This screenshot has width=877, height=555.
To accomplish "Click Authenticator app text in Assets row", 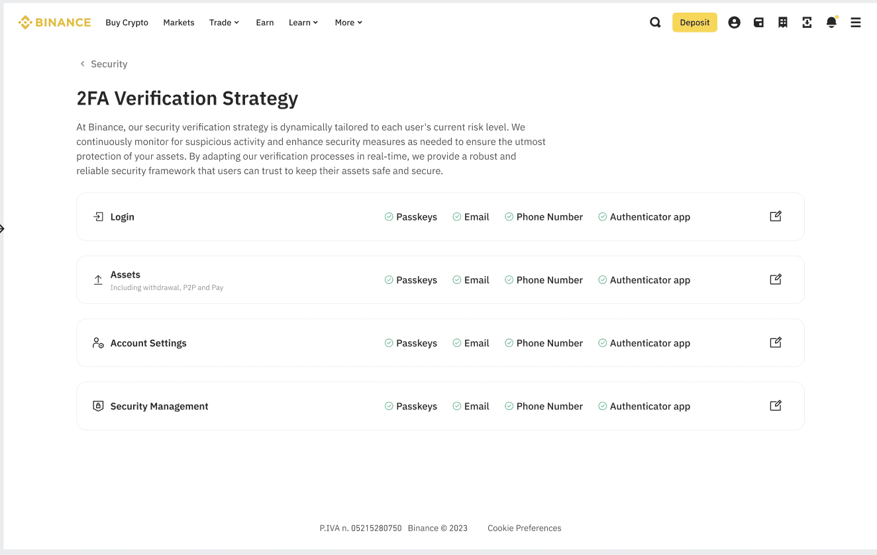I will coord(650,280).
